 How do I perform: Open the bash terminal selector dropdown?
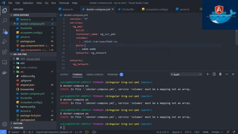[186, 74]
